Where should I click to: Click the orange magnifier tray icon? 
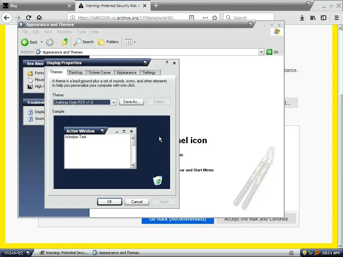[317, 253]
